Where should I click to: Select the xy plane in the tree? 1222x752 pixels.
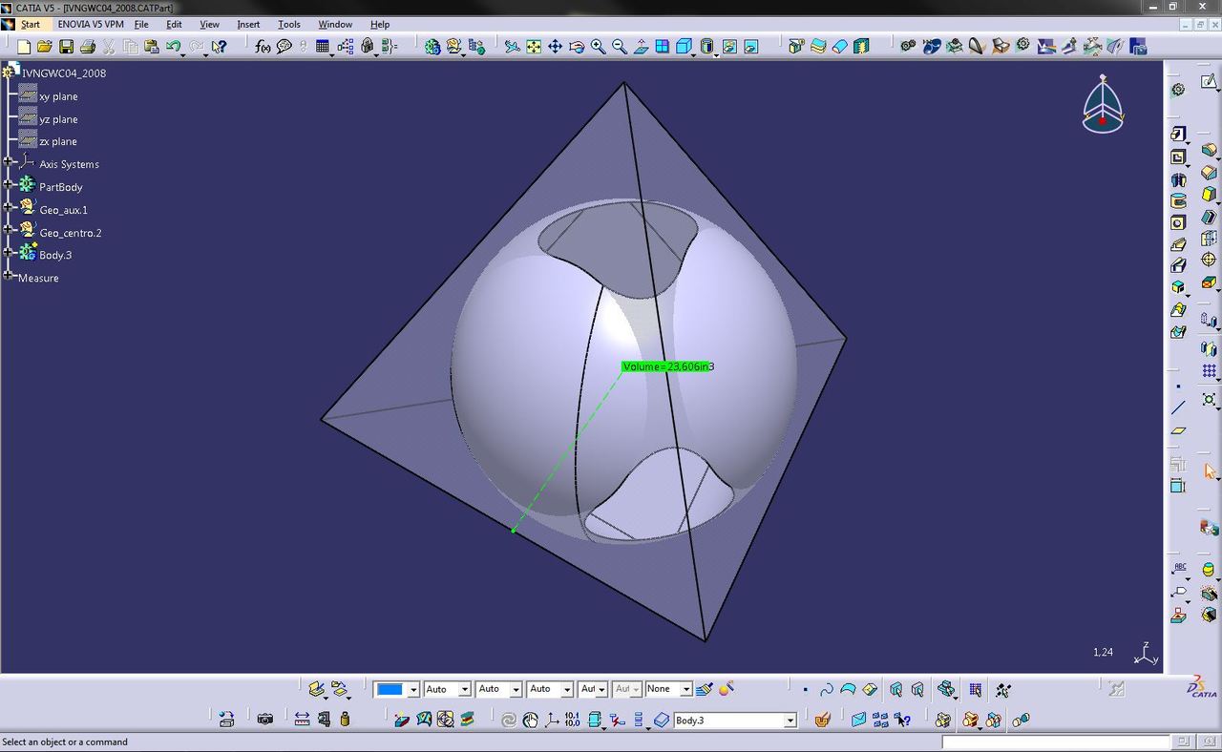point(58,96)
